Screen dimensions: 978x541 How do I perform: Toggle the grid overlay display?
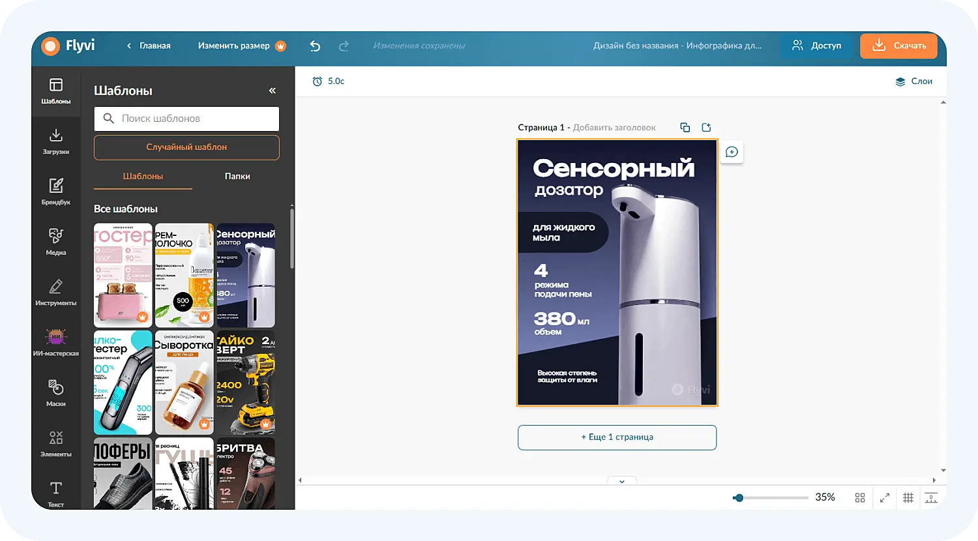908,497
